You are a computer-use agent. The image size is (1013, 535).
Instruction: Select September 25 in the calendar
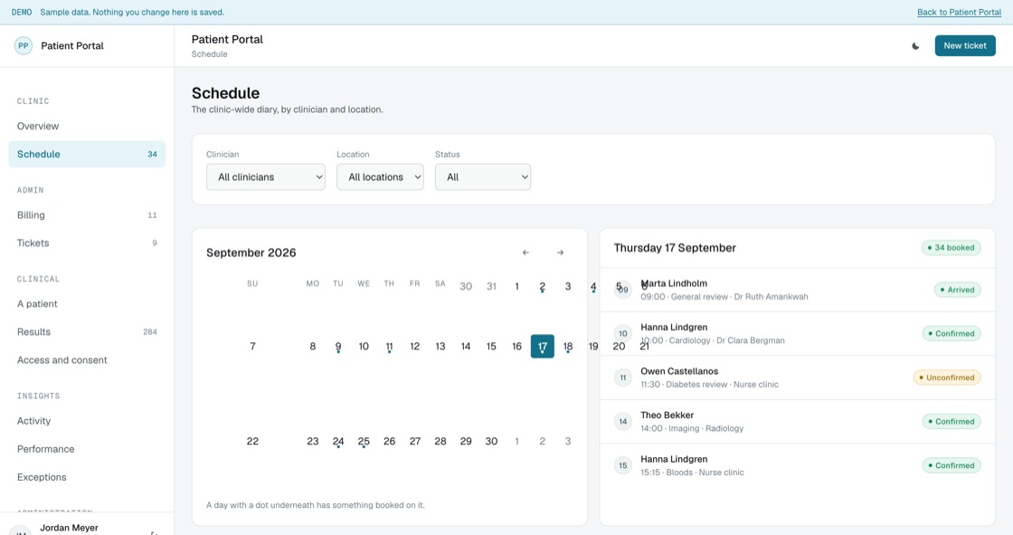click(364, 441)
